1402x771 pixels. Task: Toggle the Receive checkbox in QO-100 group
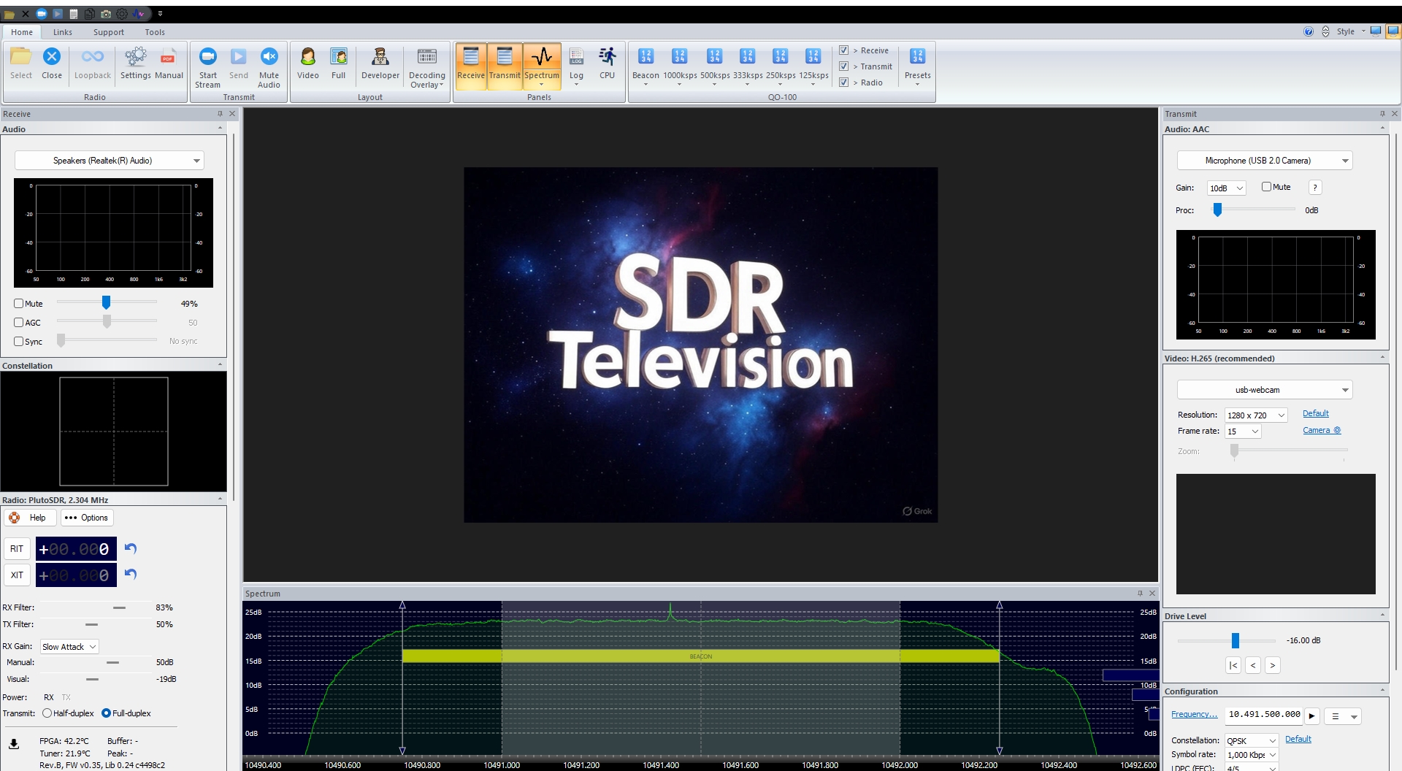tap(843, 50)
